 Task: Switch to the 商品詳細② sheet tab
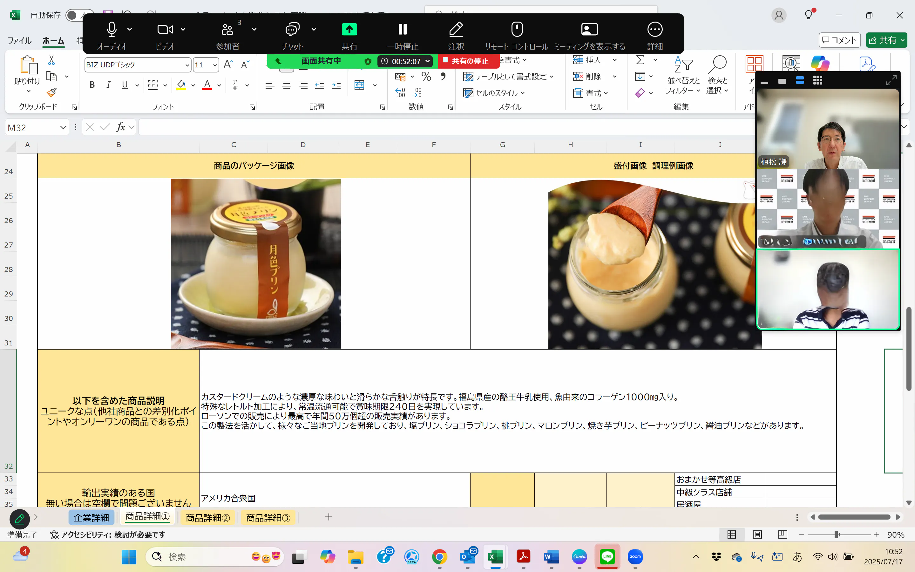point(207,517)
